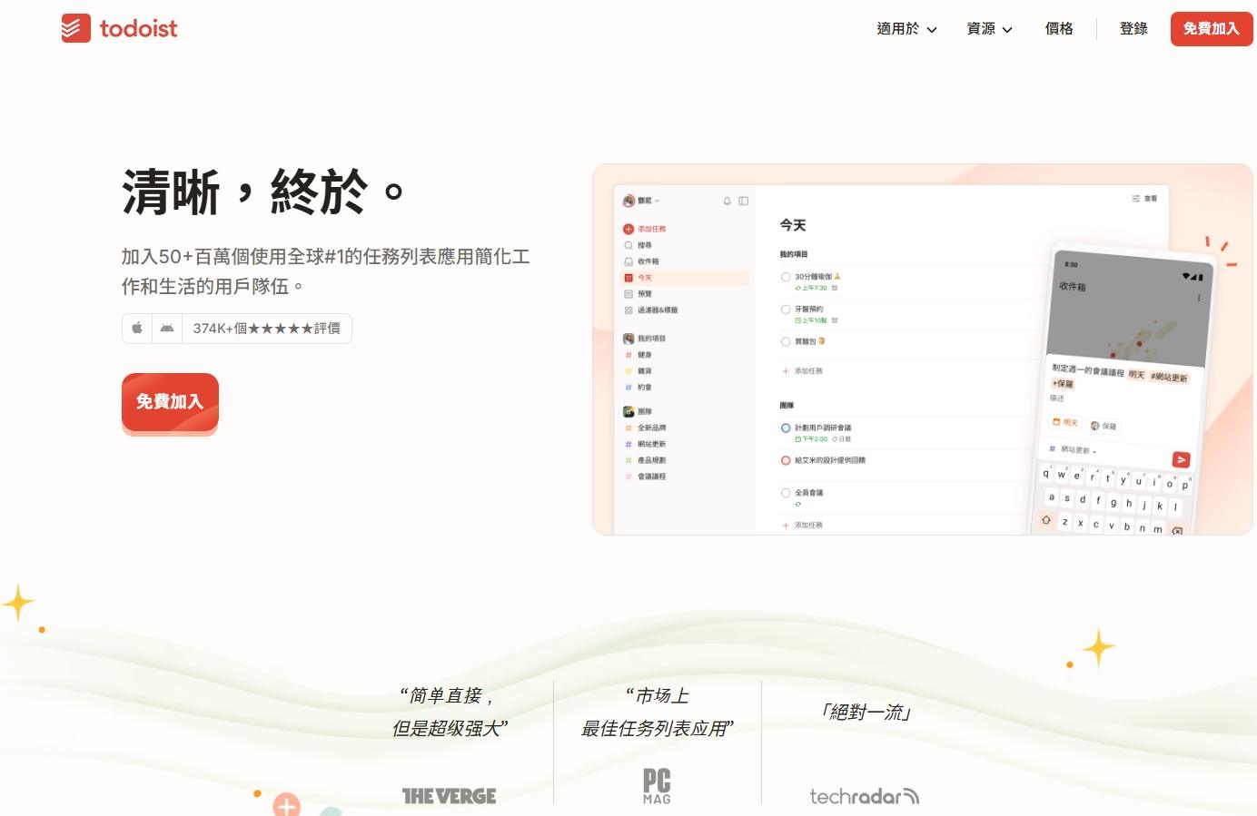
Task: Tap the 明天 date chip on the phone
Action: pos(1064,422)
